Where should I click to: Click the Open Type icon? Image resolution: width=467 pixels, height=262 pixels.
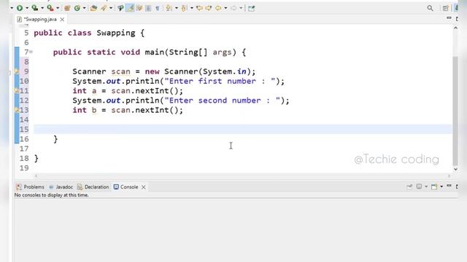click(x=93, y=8)
